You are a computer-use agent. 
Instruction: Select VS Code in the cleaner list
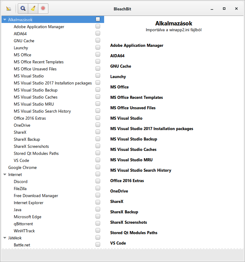[21, 160]
